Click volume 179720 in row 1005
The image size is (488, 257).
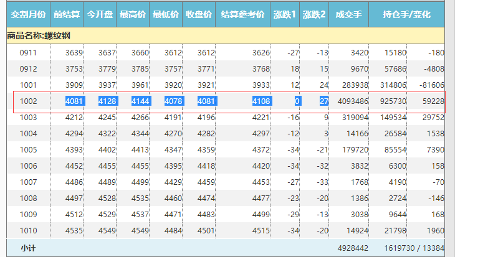click(x=355, y=150)
